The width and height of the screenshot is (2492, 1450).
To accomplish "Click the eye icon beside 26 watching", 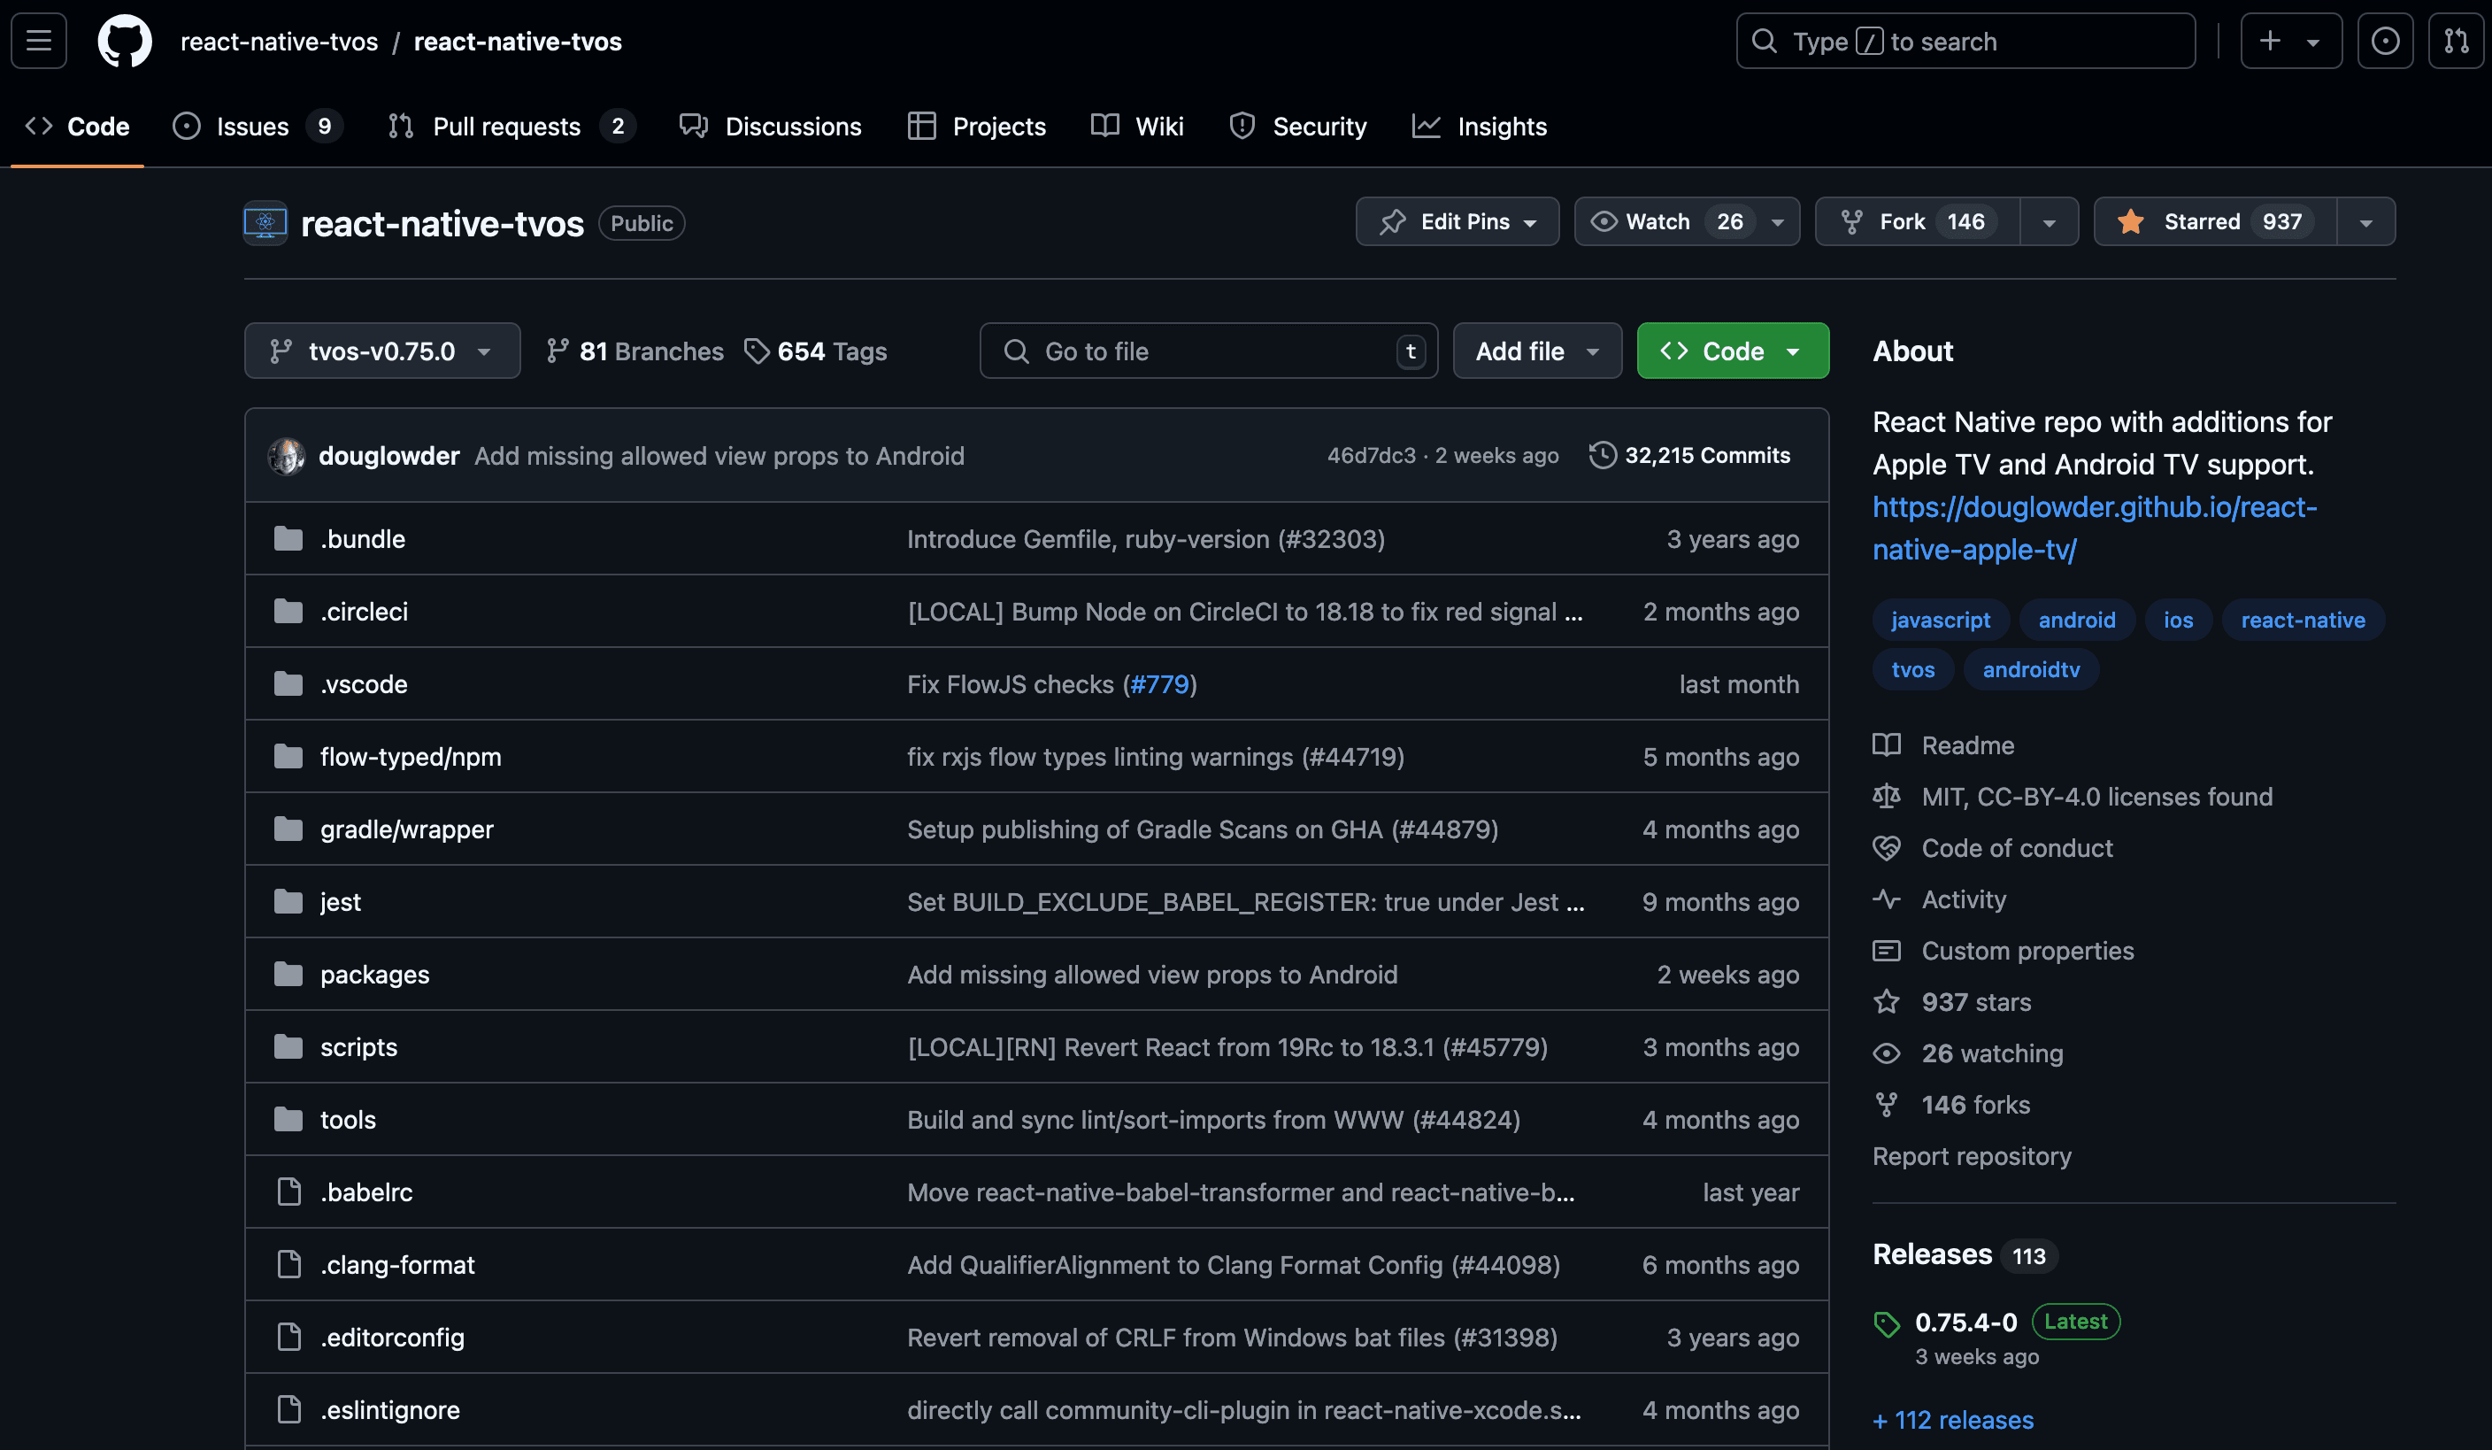I will click(1886, 1053).
